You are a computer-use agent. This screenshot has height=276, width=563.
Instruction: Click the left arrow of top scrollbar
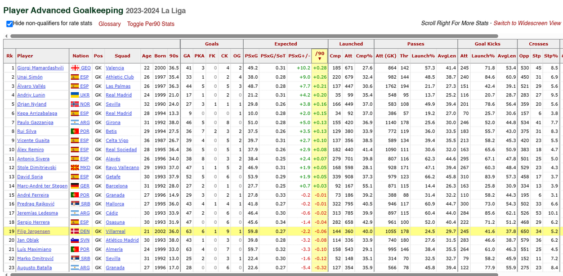6,36
